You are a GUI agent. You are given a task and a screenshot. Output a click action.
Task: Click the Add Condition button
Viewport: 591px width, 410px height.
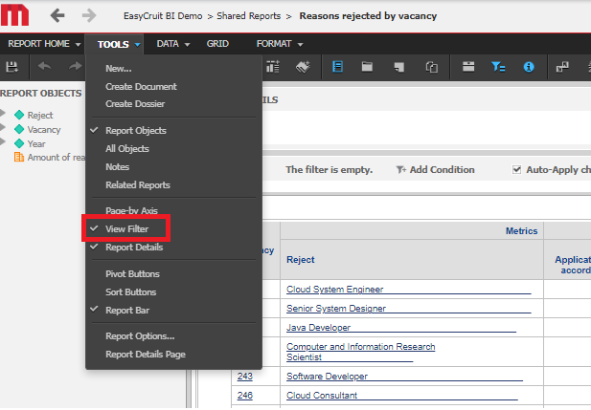[x=435, y=170]
